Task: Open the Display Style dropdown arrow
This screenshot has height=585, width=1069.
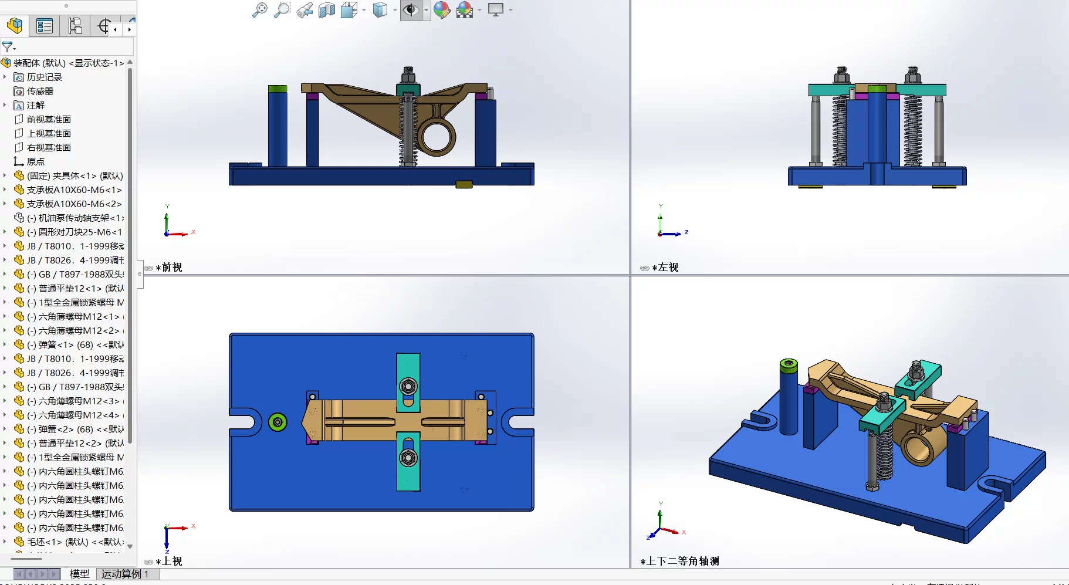Action: pos(394,10)
